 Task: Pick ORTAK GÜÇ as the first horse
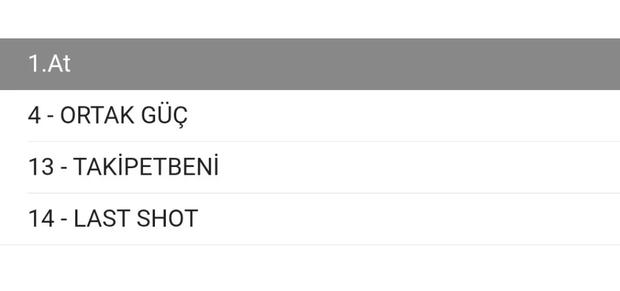pyautogui.click(x=108, y=116)
